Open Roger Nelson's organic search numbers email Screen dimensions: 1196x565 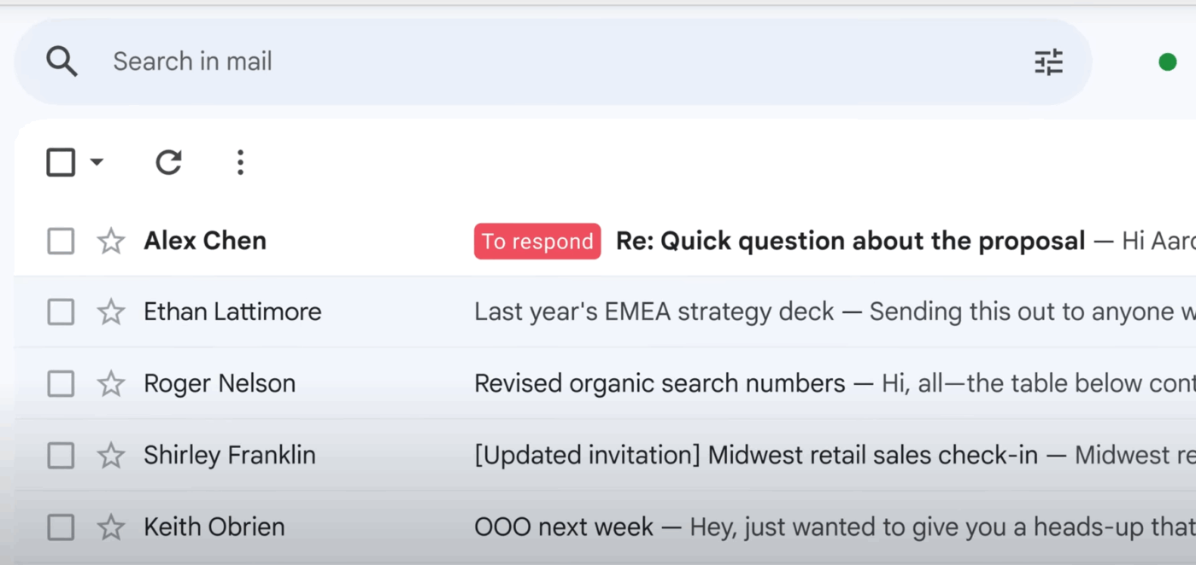(x=658, y=383)
